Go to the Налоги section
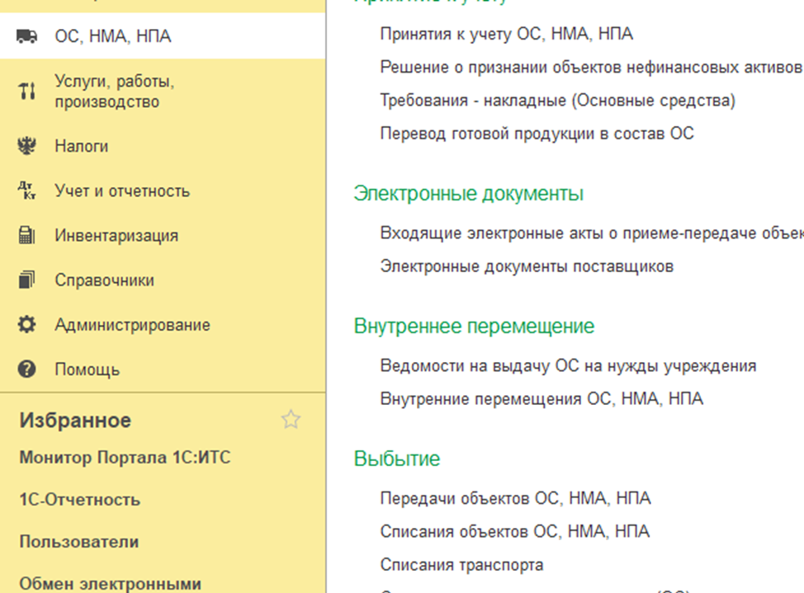 (x=163, y=146)
